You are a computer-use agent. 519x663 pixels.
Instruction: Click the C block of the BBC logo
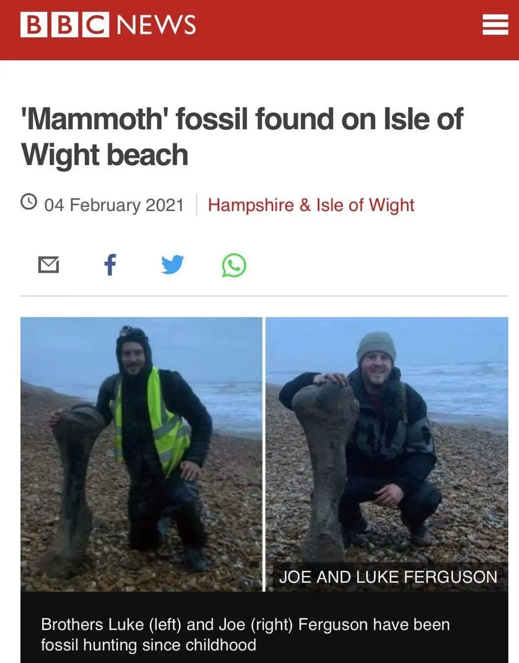pos(95,24)
